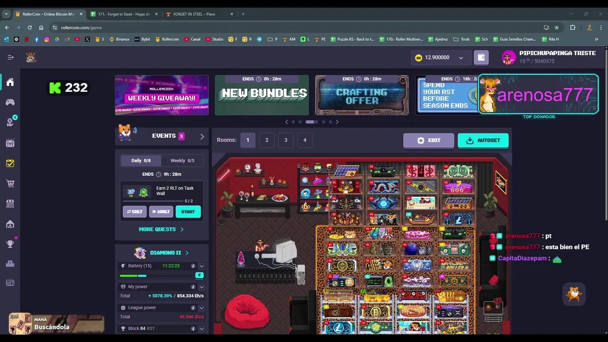Expand the Block 84 RST chevron

click(201, 329)
